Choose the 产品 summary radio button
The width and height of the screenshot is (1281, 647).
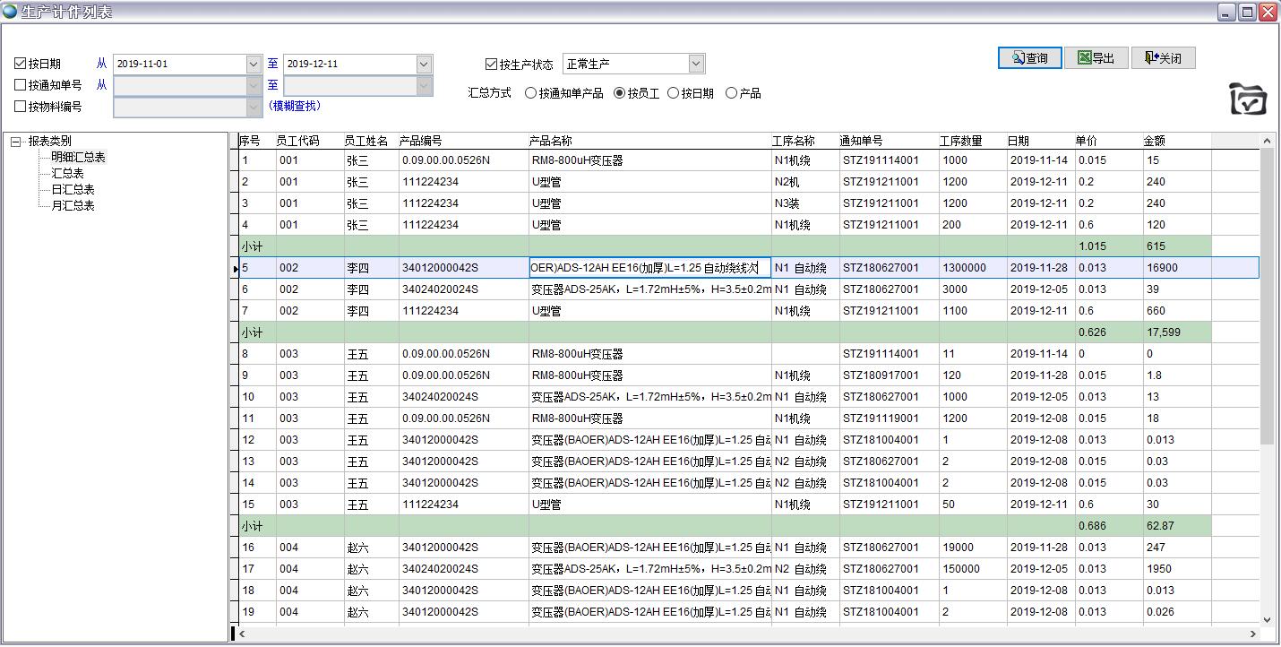click(731, 93)
